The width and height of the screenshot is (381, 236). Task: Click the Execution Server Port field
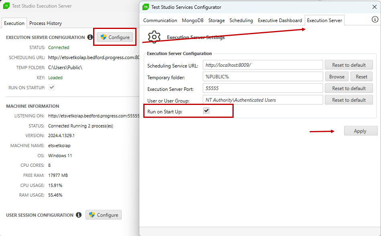point(263,88)
